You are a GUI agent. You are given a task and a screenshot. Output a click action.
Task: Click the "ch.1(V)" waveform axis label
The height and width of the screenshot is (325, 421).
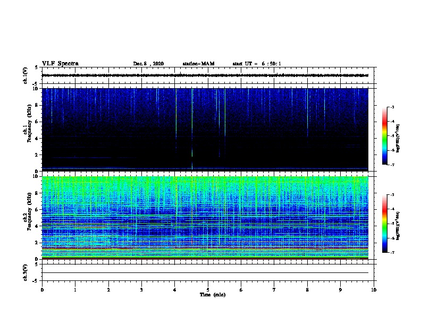point(26,75)
